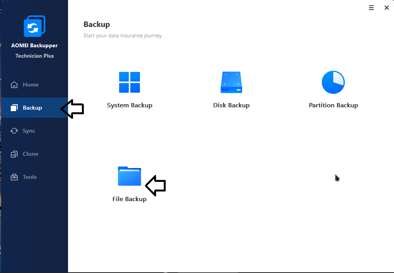Switch to the Sync section label
The width and height of the screenshot is (394, 273).
point(29,131)
